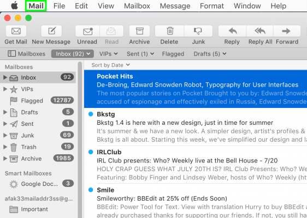
Task: Open the Mailbox menu
Action: pos(137,6)
